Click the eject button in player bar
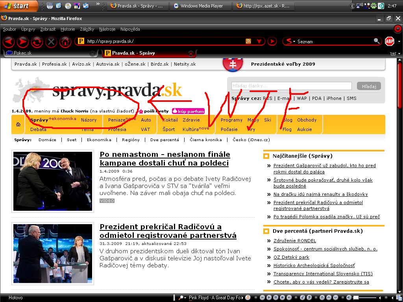This screenshot has width=403, height=302. pyautogui.click(x=322, y=297)
